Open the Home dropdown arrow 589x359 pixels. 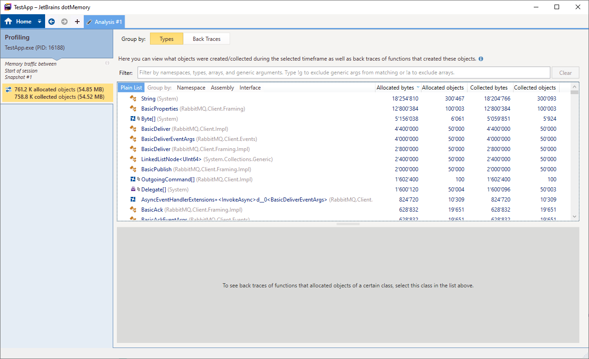[40, 22]
